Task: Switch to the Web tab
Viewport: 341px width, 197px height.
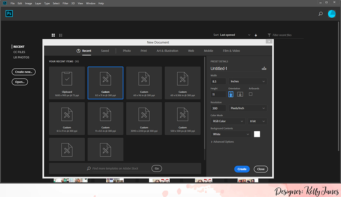Action: [191, 51]
